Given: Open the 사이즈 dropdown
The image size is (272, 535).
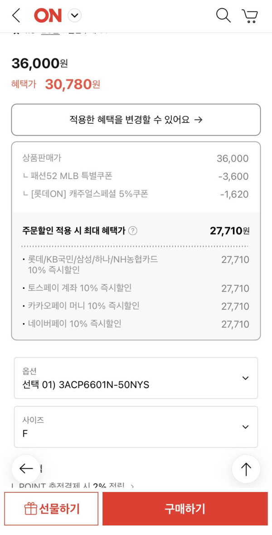Looking at the screenshot, I should [136, 427].
